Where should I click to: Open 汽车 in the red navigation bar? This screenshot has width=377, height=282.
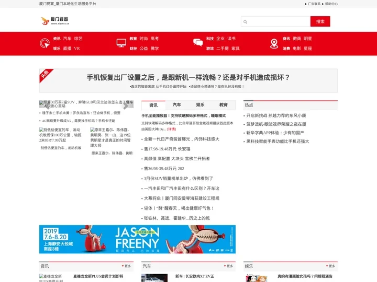(68, 39)
